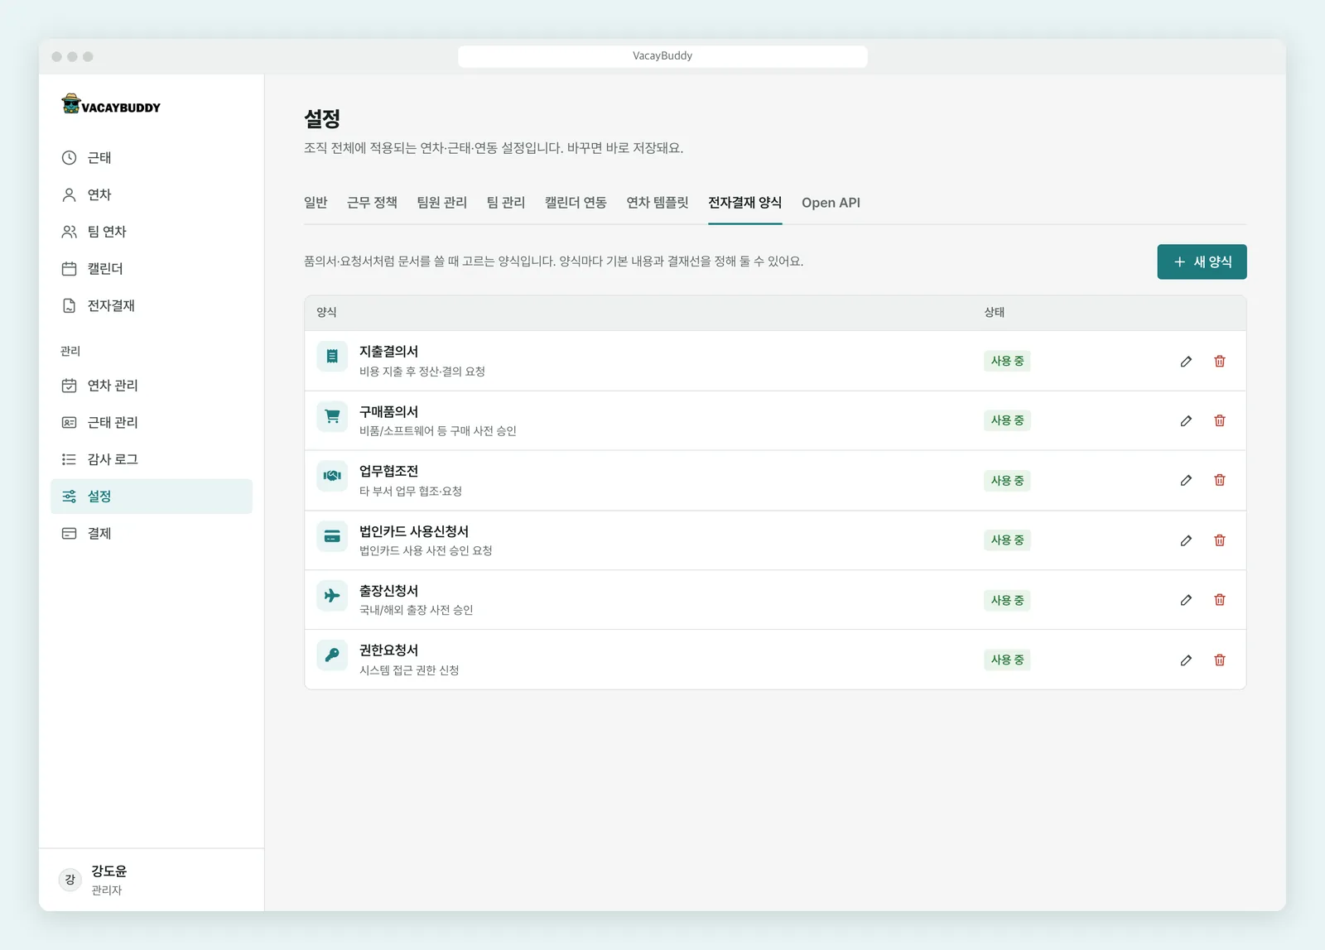Click the key icon beside 권한요청서

click(x=332, y=655)
